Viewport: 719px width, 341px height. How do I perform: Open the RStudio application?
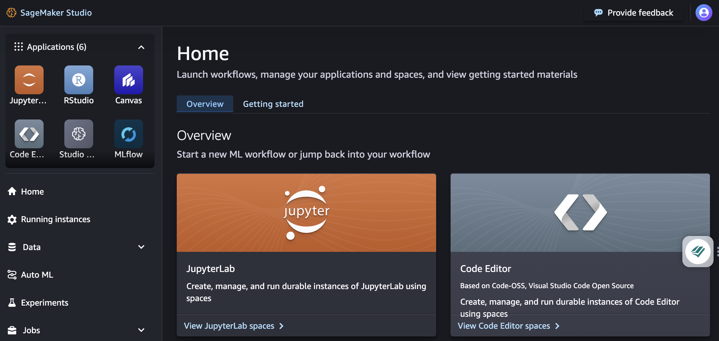(x=78, y=80)
